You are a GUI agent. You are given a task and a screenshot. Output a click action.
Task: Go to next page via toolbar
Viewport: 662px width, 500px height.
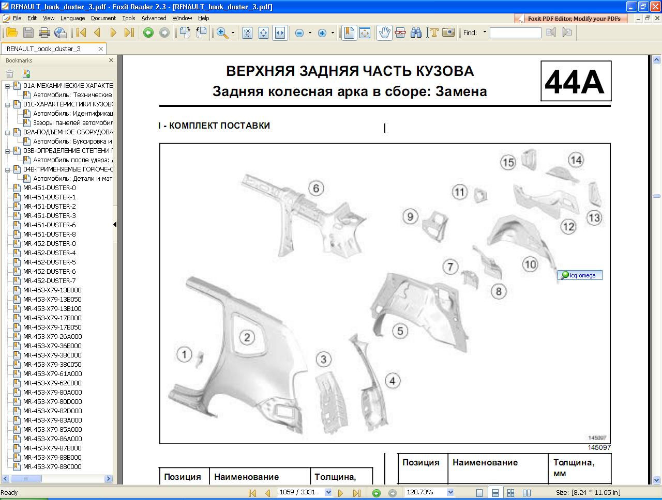[x=113, y=33]
